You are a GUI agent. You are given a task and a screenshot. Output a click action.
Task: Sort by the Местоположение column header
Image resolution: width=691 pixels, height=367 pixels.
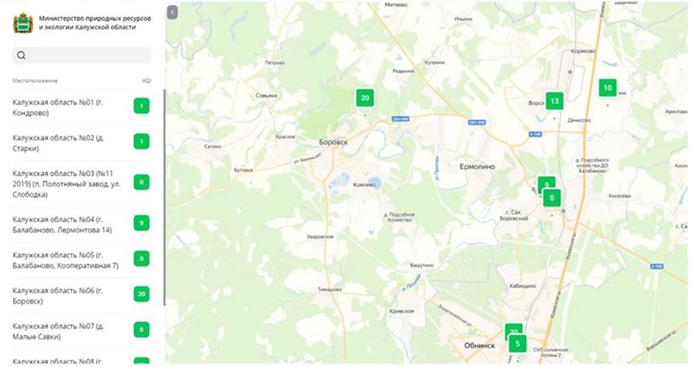35,80
